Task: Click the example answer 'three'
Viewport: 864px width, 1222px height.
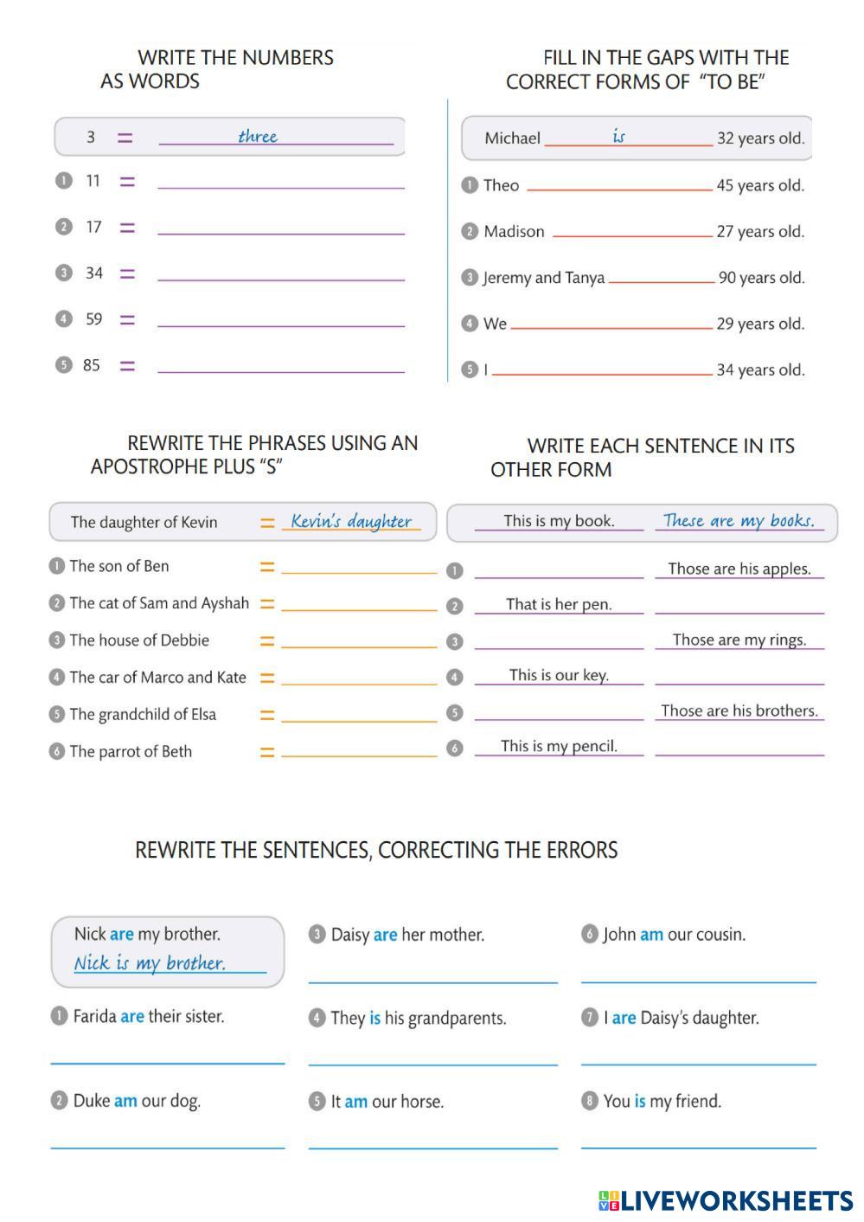Action: click(258, 136)
